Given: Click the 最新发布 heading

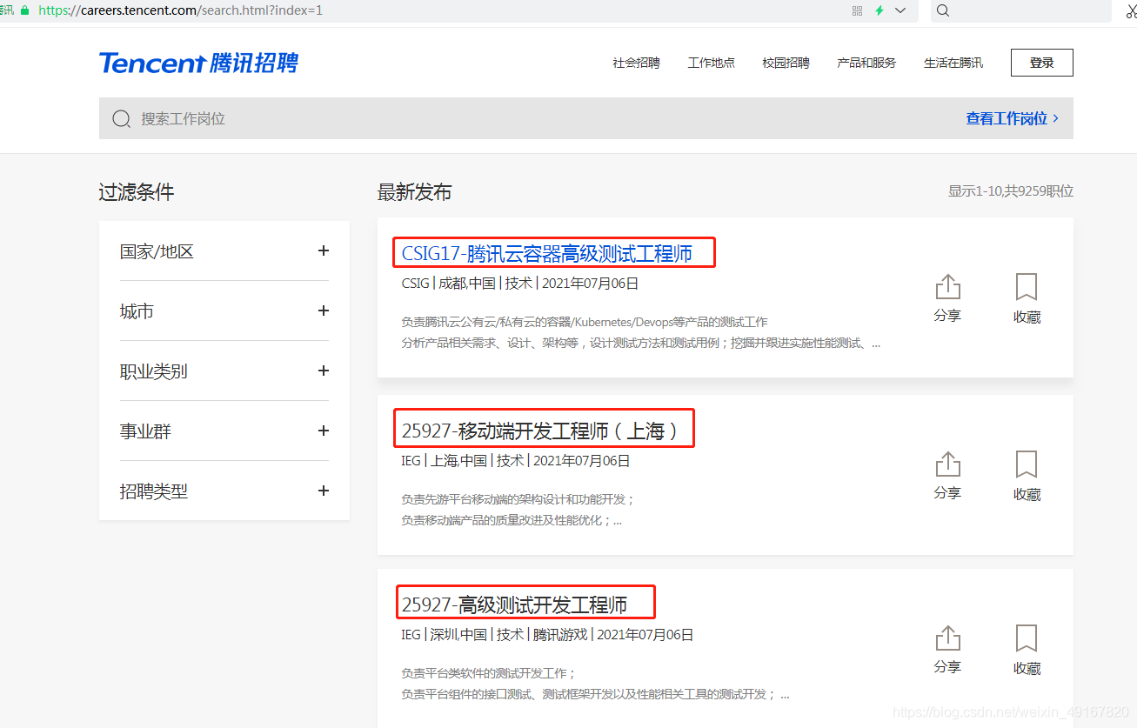Looking at the screenshot, I should 415,192.
